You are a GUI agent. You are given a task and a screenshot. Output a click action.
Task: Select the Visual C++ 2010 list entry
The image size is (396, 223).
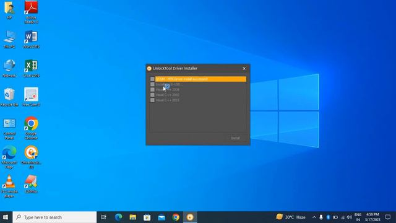(x=168, y=95)
